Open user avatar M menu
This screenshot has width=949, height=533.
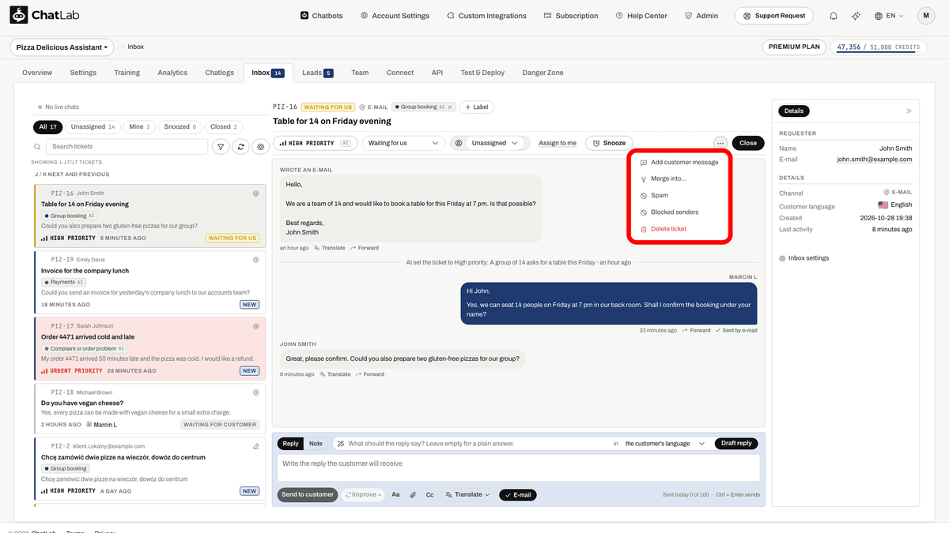point(926,16)
